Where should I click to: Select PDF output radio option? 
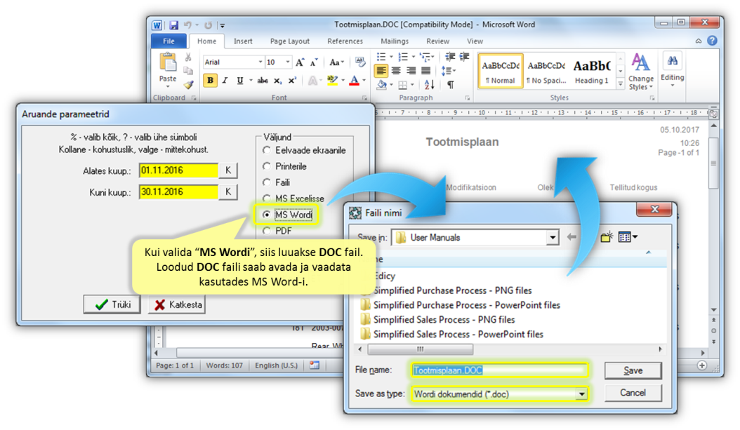[x=267, y=231]
